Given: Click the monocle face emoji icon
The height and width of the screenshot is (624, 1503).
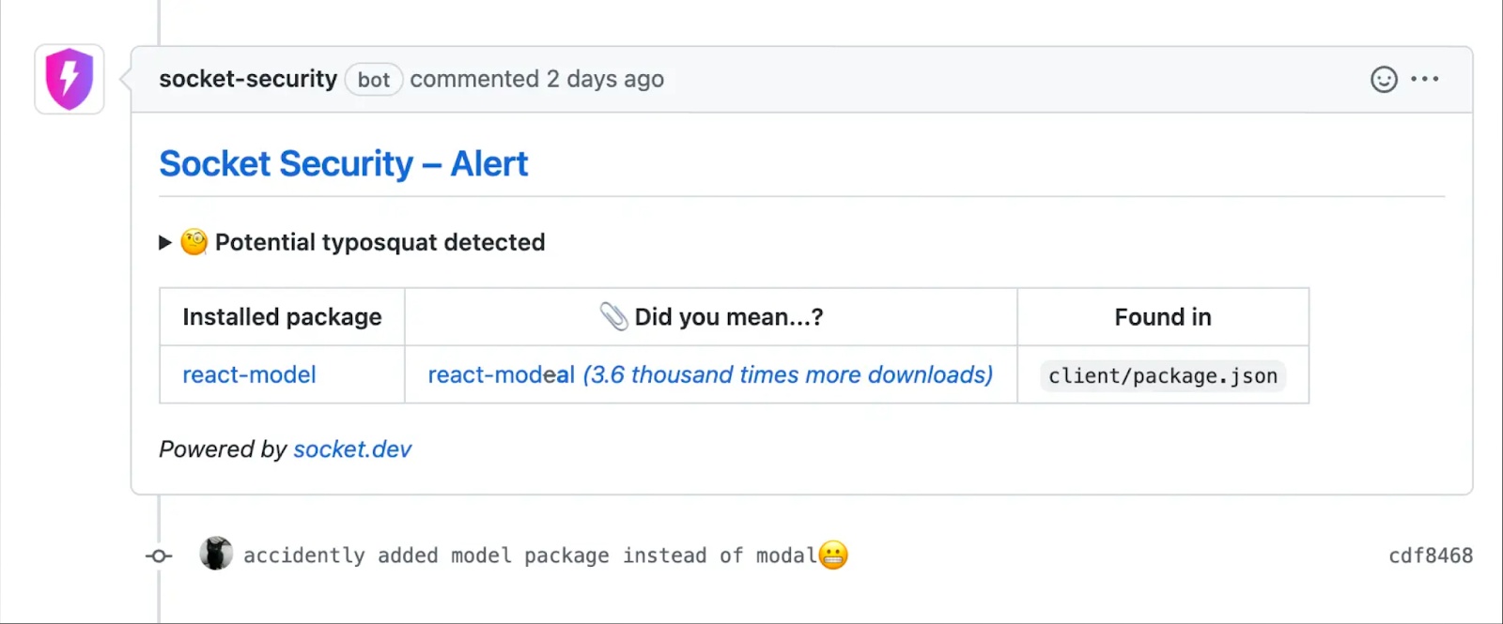Looking at the screenshot, I should (194, 242).
